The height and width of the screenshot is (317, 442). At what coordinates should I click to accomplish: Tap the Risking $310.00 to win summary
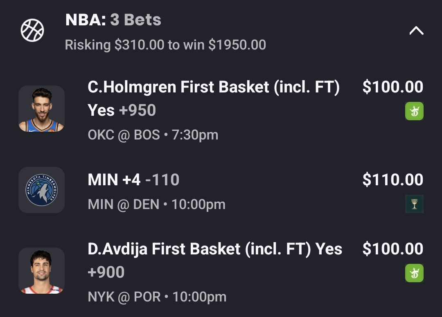click(x=165, y=45)
